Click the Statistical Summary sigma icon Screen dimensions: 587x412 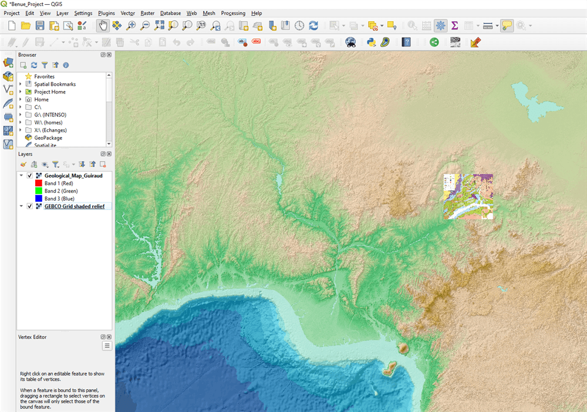455,25
